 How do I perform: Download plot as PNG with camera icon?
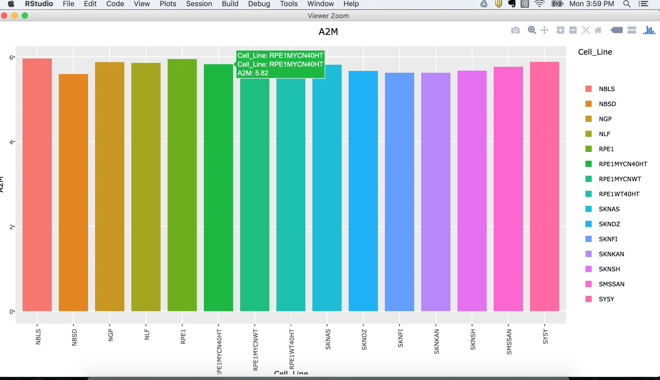click(x=515, y=30)
